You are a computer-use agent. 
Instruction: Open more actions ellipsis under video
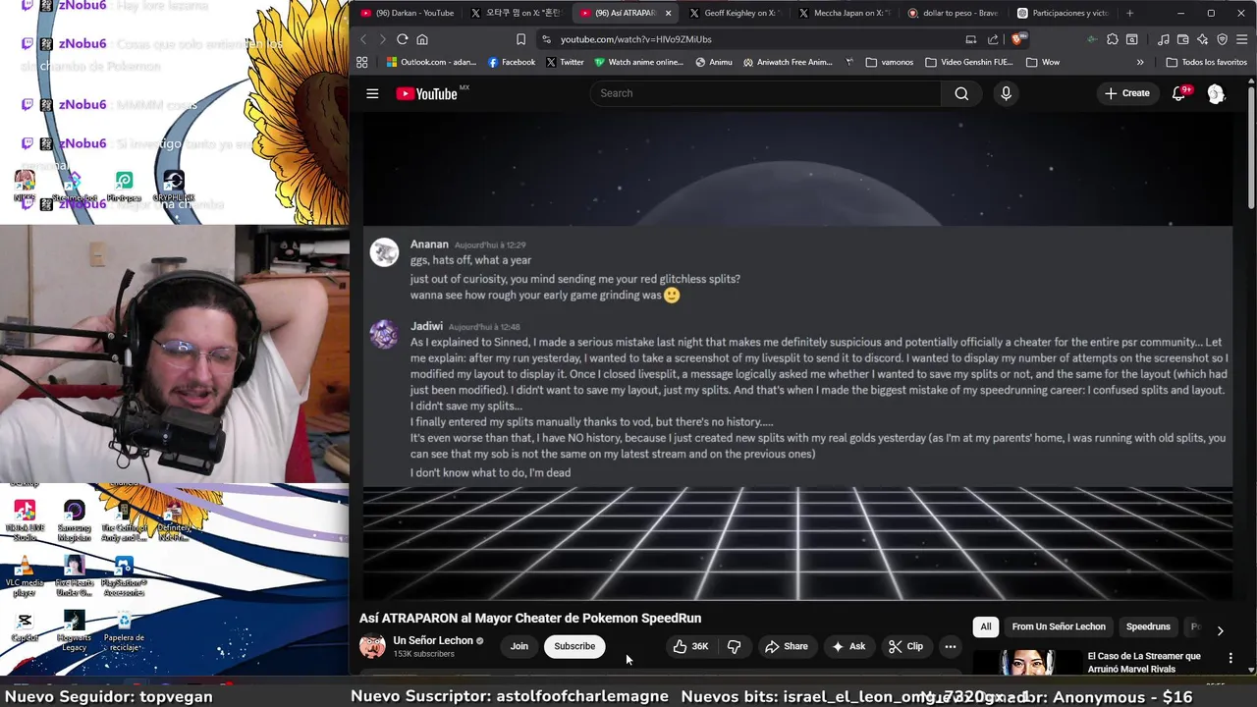pyautogui.click(x=950, y=646)
